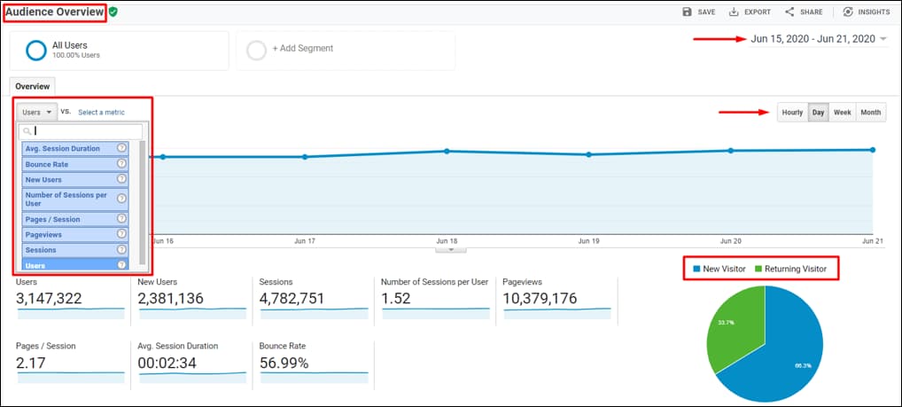The height and width of the screenshot is (407, 902).
Task: Switch chart granularity to Hourly
Action: coord(792,113)
